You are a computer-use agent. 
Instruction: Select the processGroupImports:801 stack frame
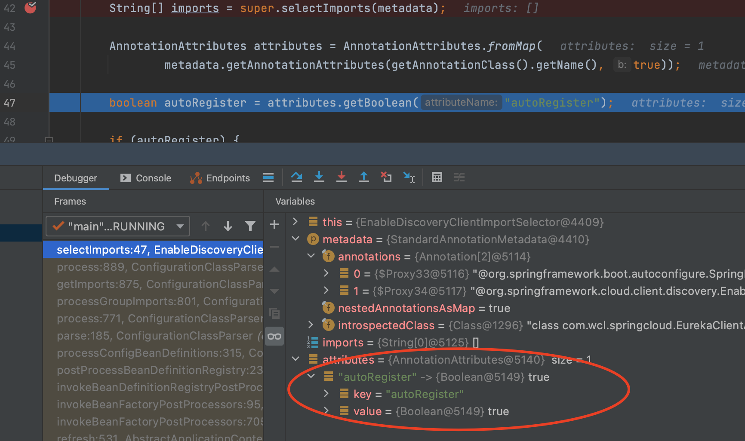(x=153, y=301)
